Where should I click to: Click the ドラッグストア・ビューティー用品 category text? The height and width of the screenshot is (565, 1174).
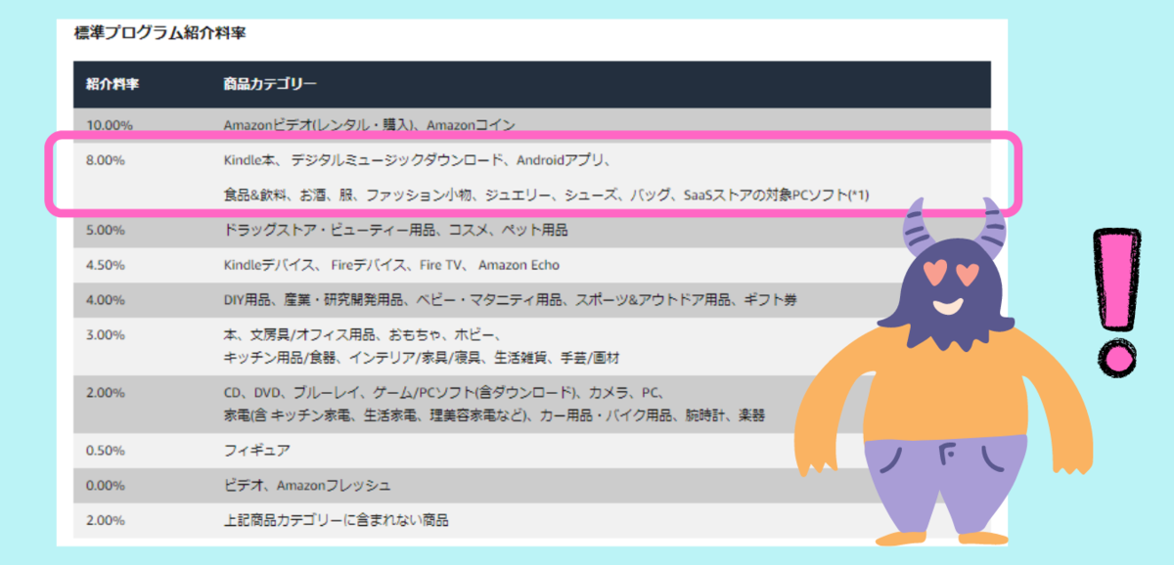pos(395,231)
